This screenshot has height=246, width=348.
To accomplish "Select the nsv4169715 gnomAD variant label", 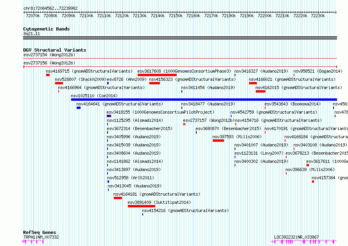I will pyautogui.click(x=89, y=71).
